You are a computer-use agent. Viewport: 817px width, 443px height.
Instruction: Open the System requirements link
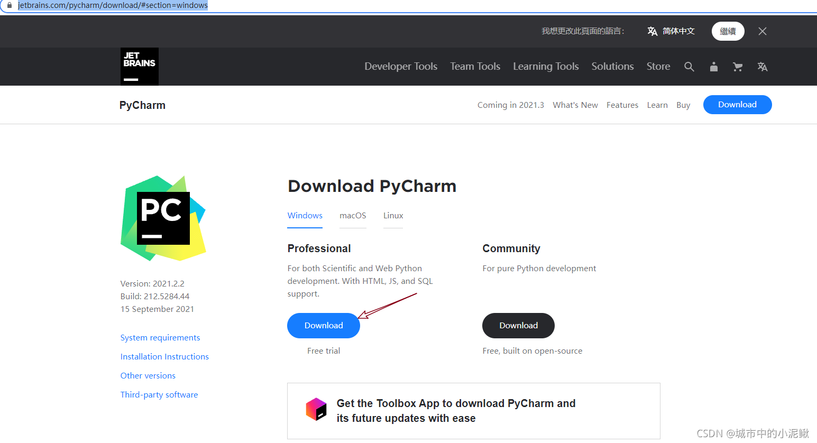click(160, 337)
